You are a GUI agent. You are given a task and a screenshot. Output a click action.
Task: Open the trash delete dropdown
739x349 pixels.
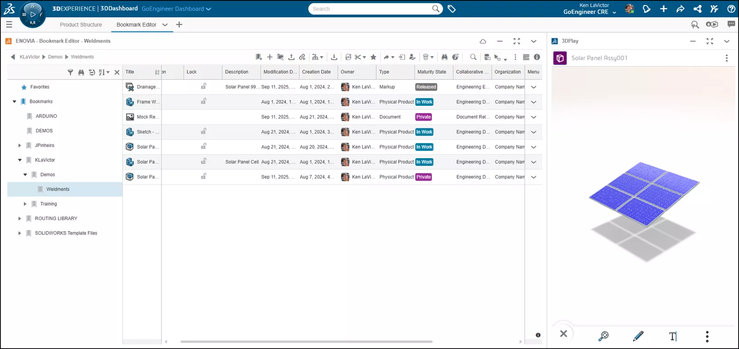pos(428,57)
